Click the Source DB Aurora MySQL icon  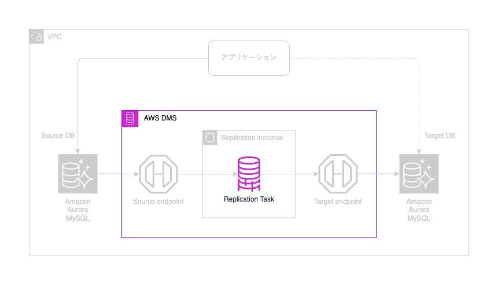click(78, 174)
